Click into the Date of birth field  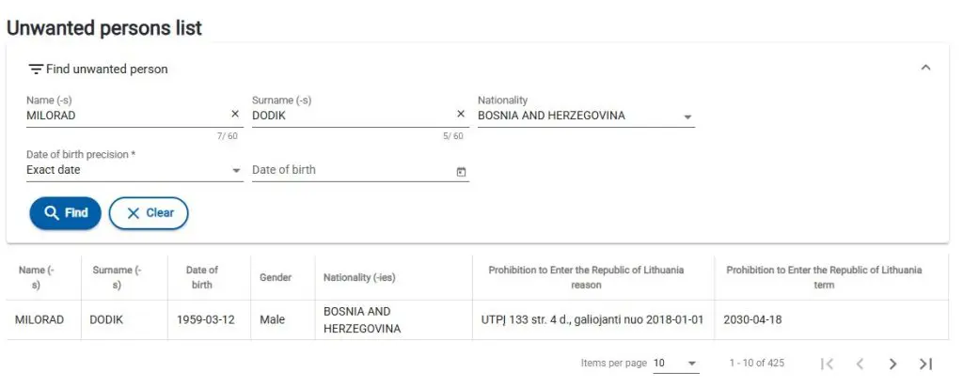[x=353, y=171]
